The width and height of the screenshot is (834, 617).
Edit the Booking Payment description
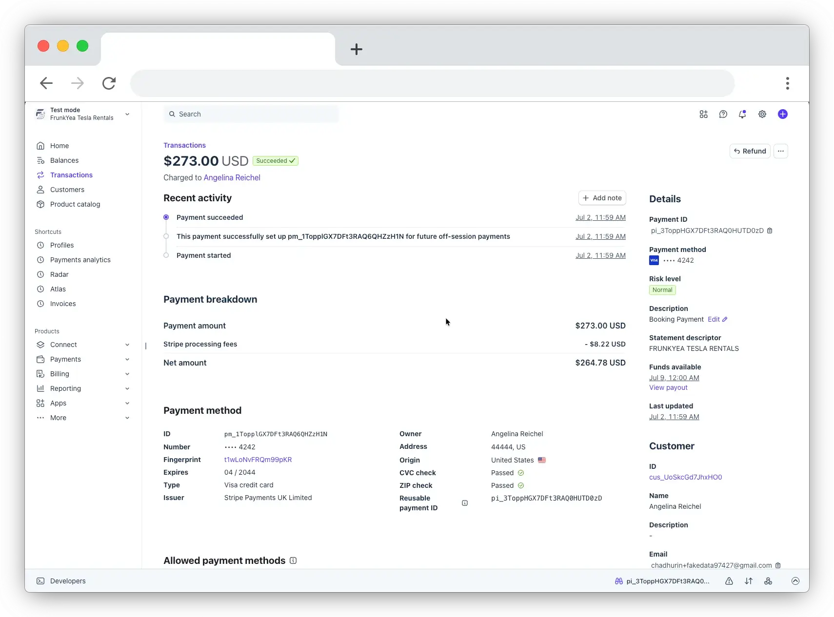coord(717,319)
